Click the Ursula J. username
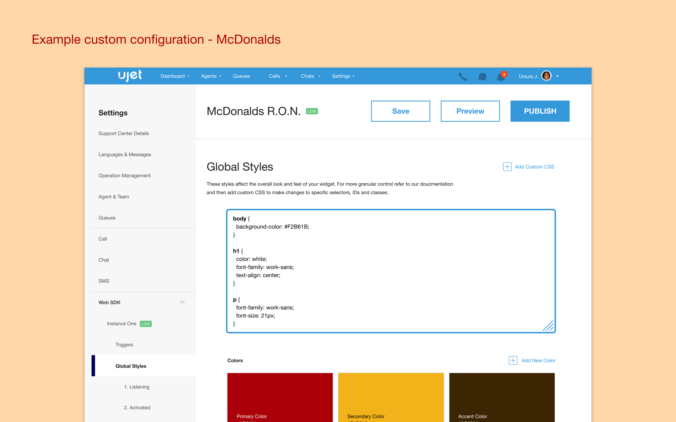The width and height of the screenshot is (676, 422). tap(528, 76)
